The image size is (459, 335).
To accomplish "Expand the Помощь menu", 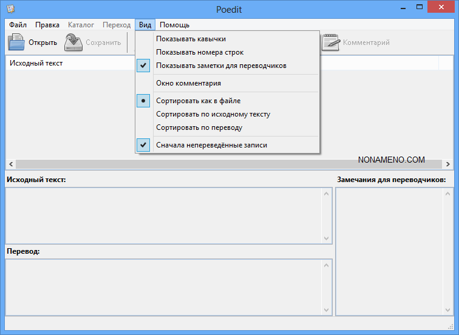I will point(174,25).
